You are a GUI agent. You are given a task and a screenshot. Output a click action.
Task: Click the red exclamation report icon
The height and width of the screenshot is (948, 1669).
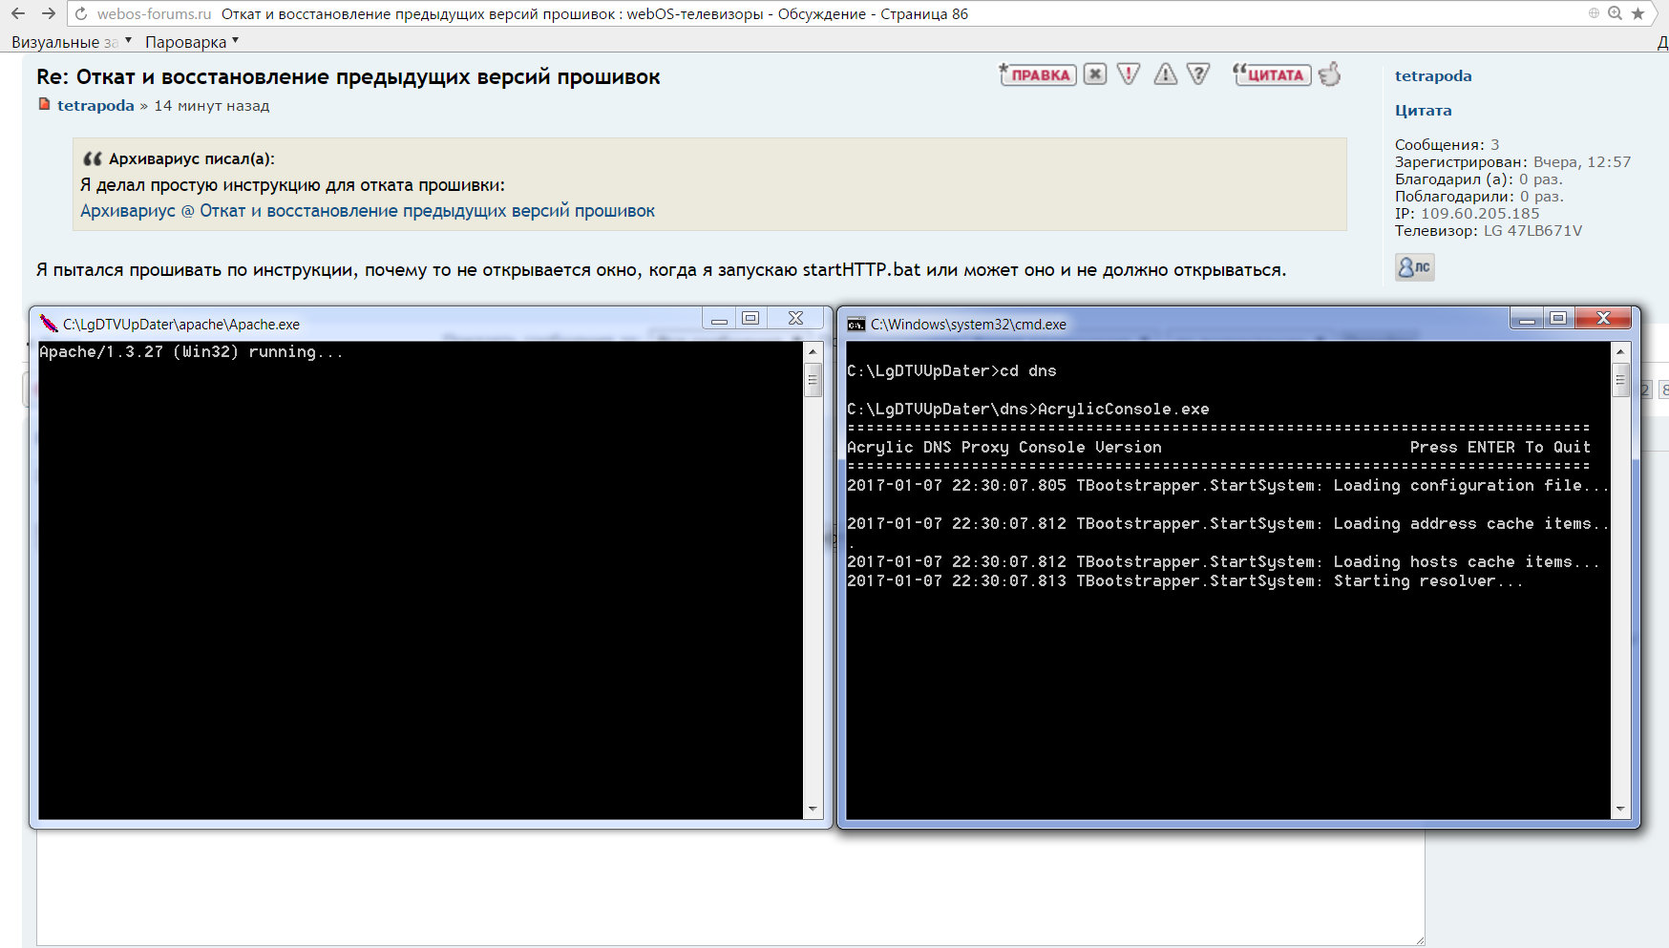click(x=1129, y=74)
